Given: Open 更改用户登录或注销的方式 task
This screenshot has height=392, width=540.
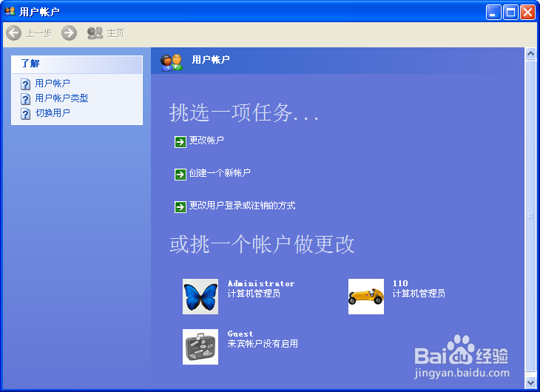Looking at the screenshot, I should coord(242,206).
